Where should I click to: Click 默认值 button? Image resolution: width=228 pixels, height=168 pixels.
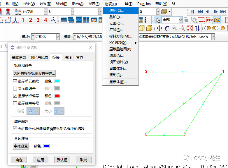click(x=62, y=160)
